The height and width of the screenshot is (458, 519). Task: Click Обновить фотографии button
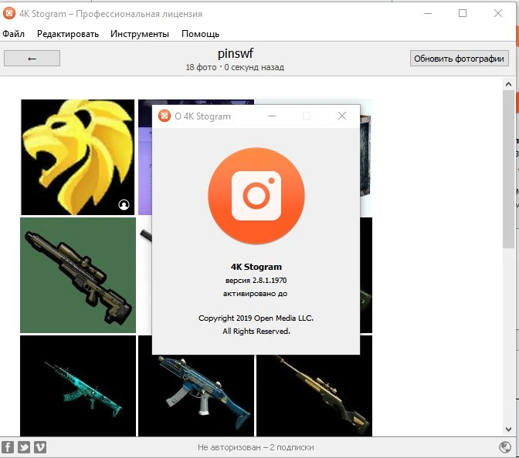[459, 59]
